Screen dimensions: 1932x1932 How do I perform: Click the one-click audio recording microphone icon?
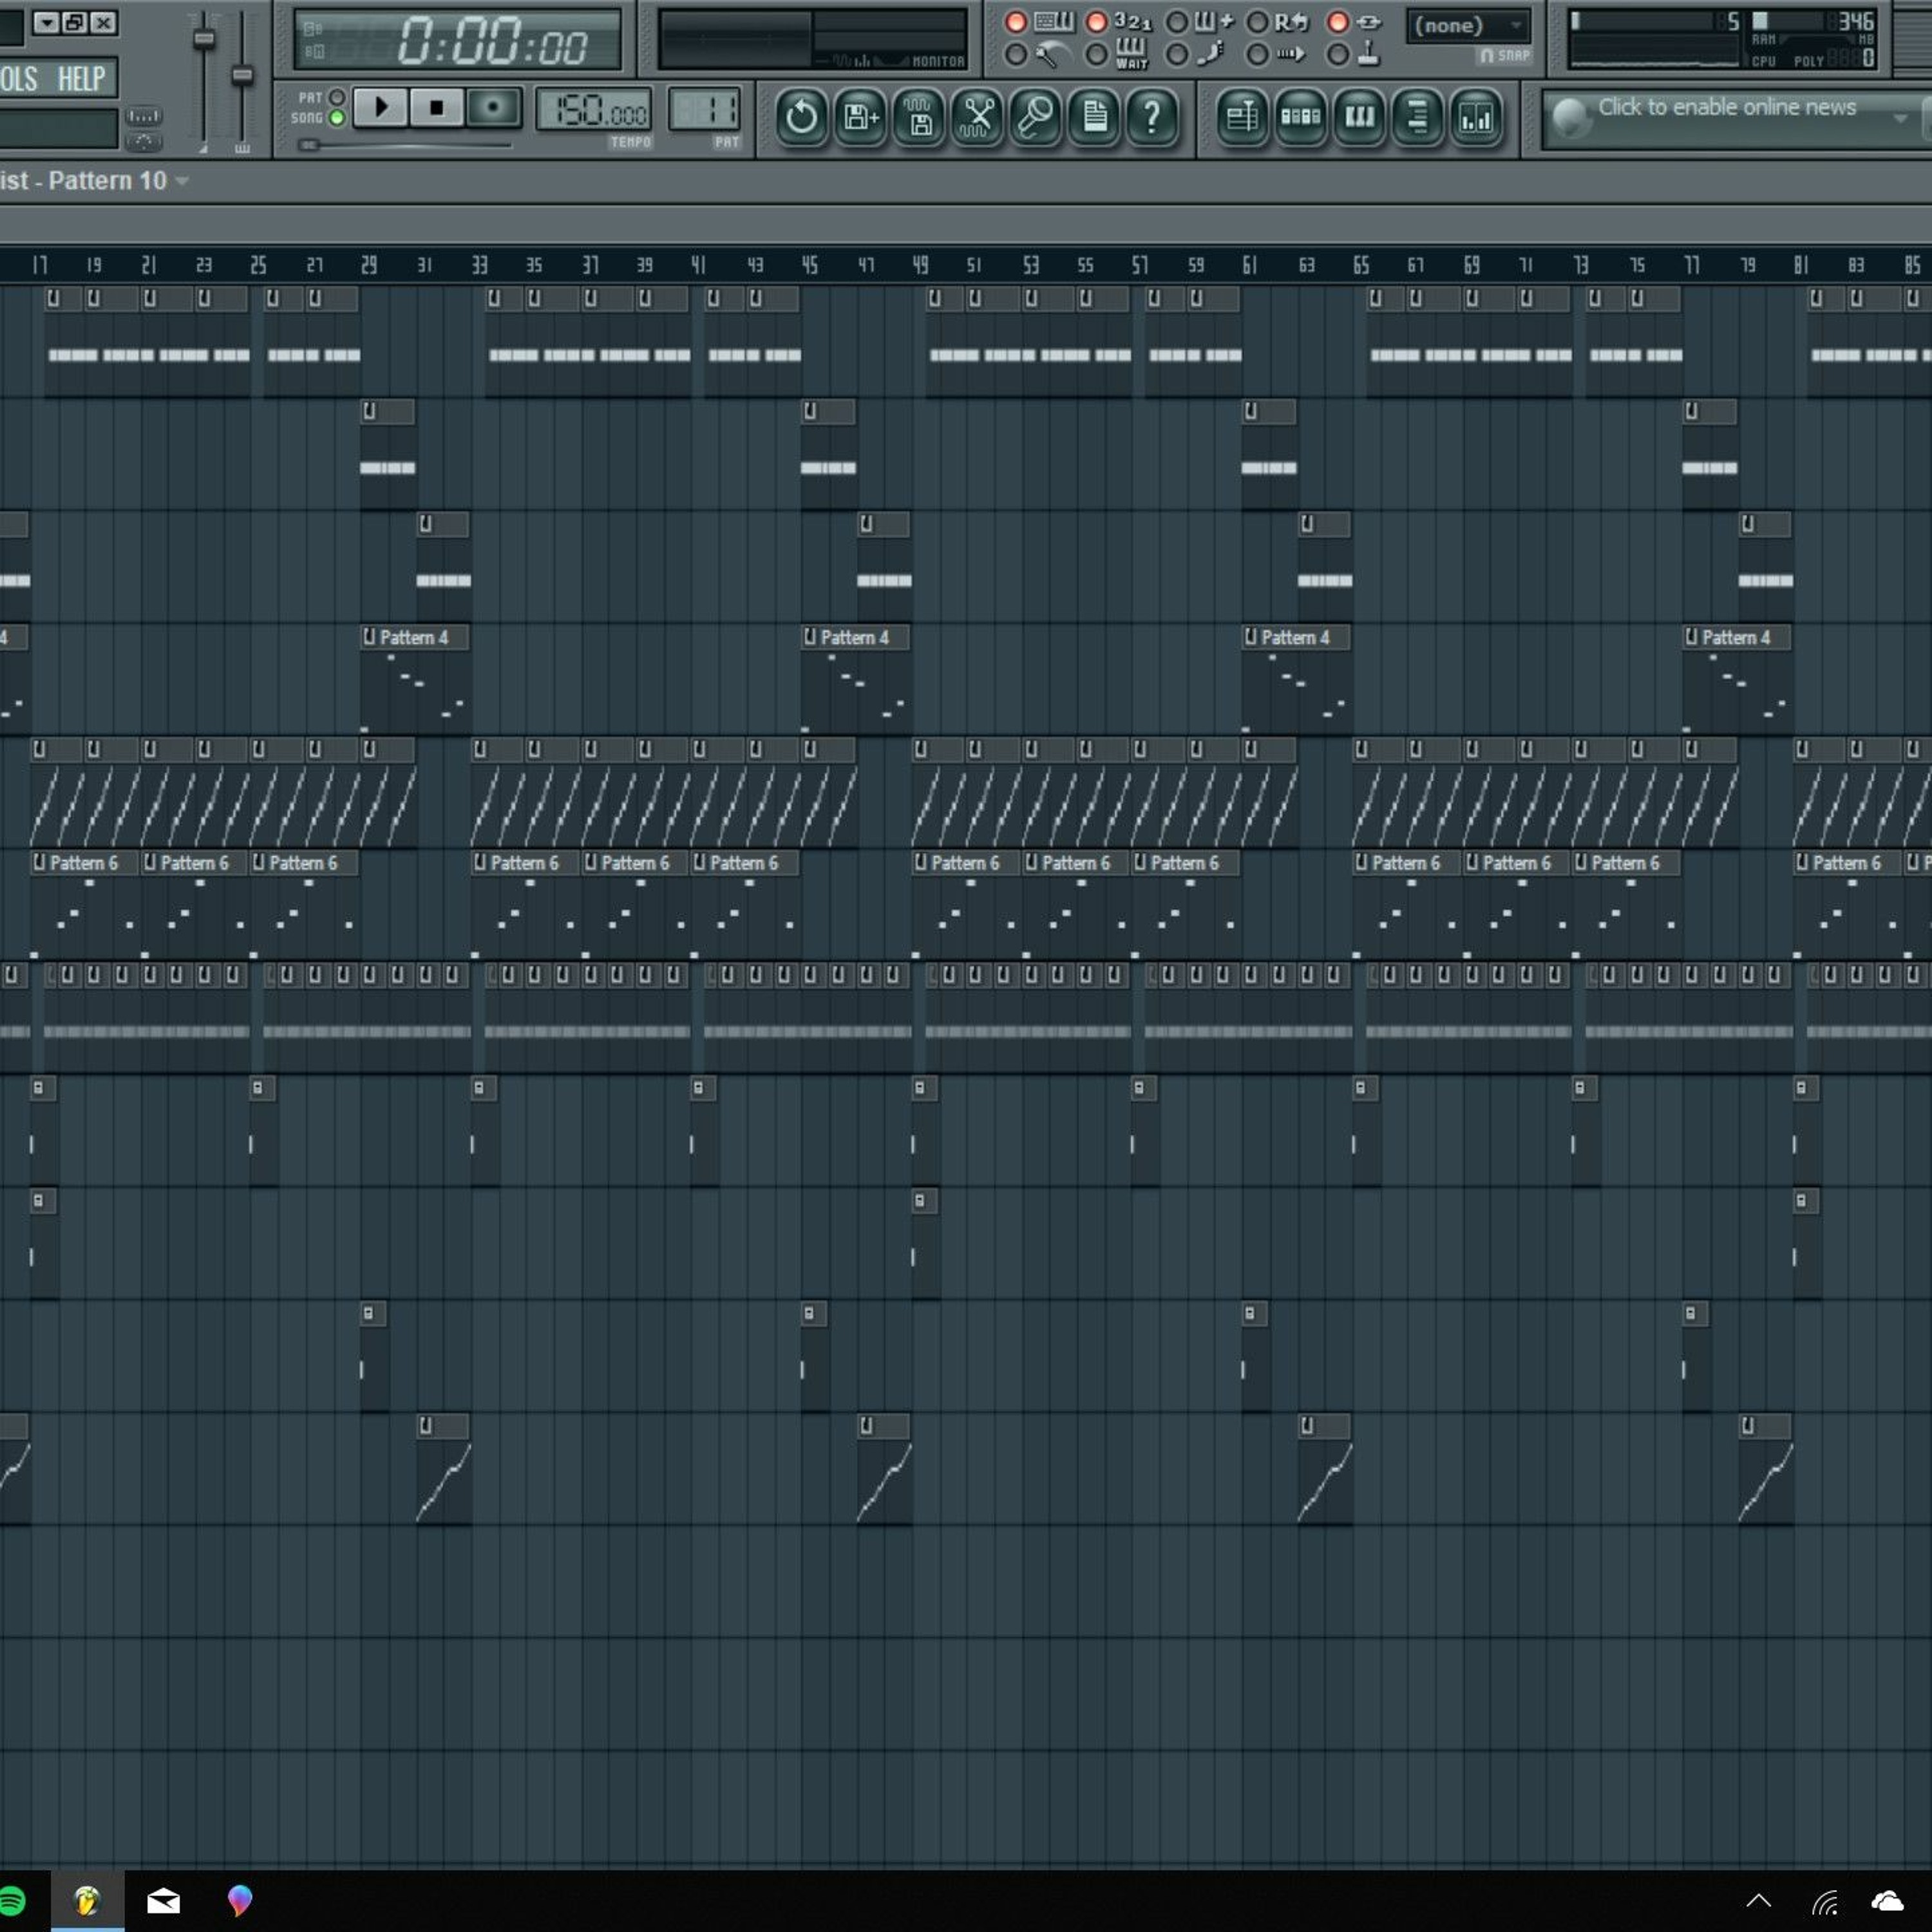click(x=1035, y=118)
